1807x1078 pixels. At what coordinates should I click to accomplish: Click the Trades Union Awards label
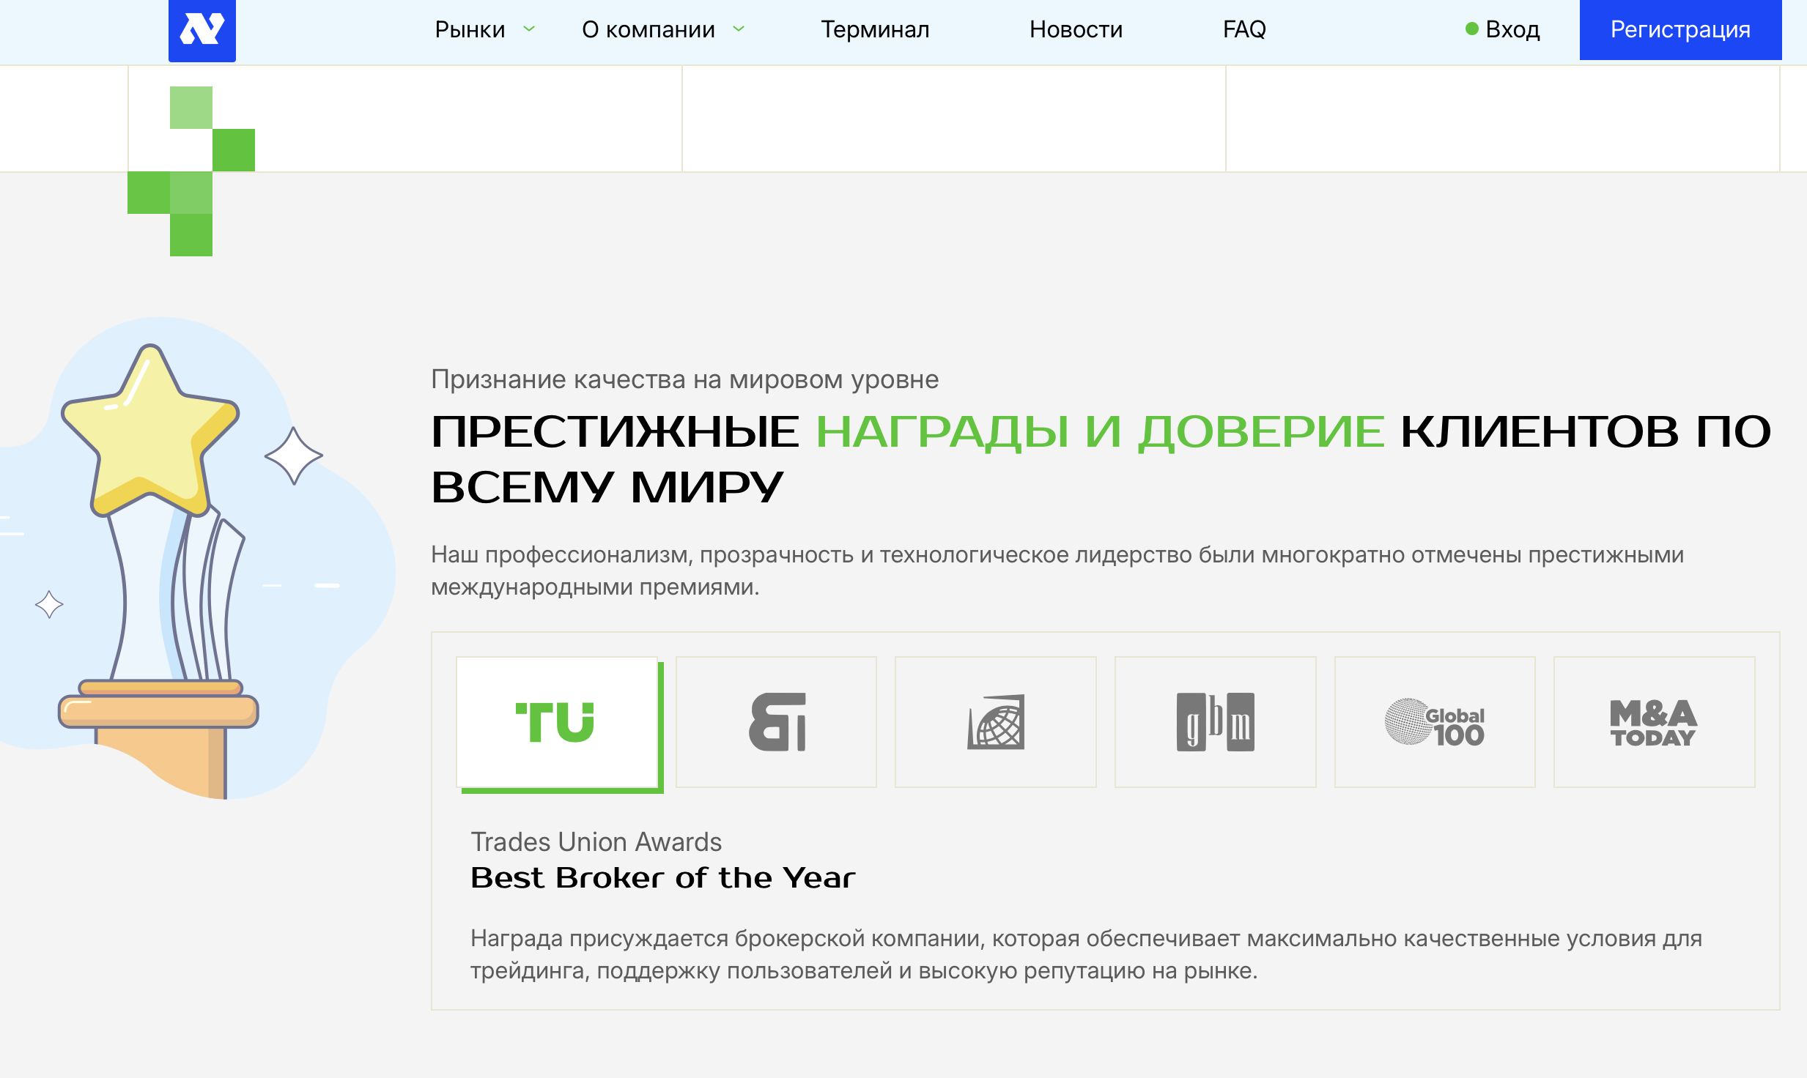tap(596, 841)
